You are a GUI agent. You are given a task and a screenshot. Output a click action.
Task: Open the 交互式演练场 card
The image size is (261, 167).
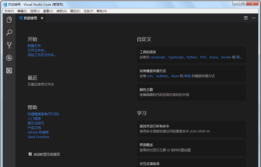tap(191, 163)
